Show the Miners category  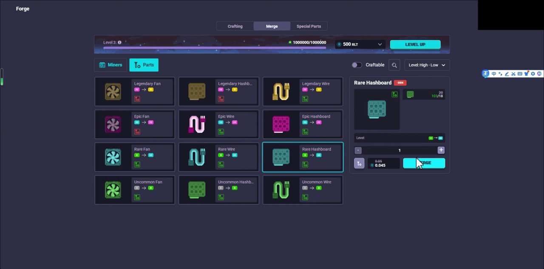110,65
